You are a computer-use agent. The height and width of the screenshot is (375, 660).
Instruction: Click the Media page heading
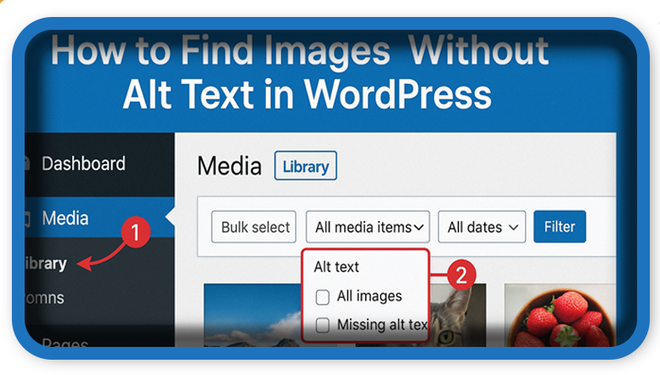point(229,166)
